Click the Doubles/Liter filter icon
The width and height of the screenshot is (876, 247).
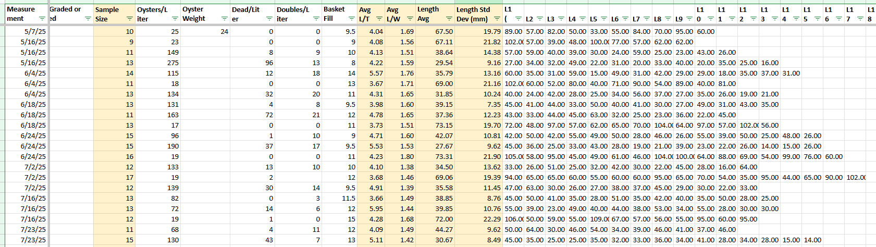(316, 19)
